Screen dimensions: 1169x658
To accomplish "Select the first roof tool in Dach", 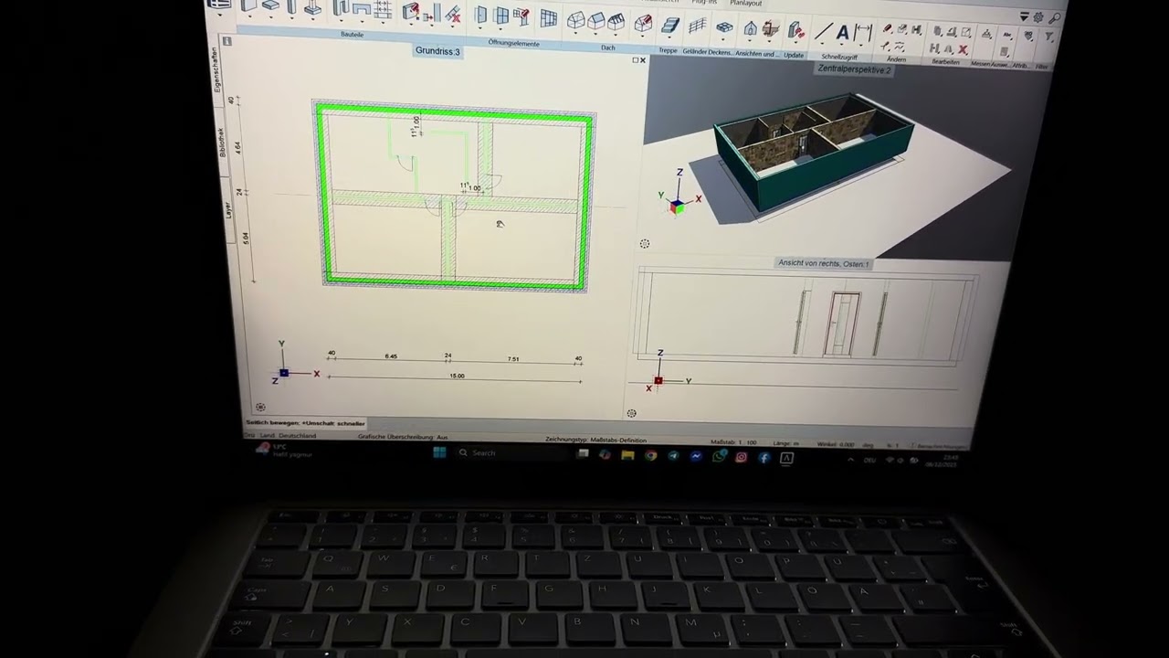I will pos(575,19).
